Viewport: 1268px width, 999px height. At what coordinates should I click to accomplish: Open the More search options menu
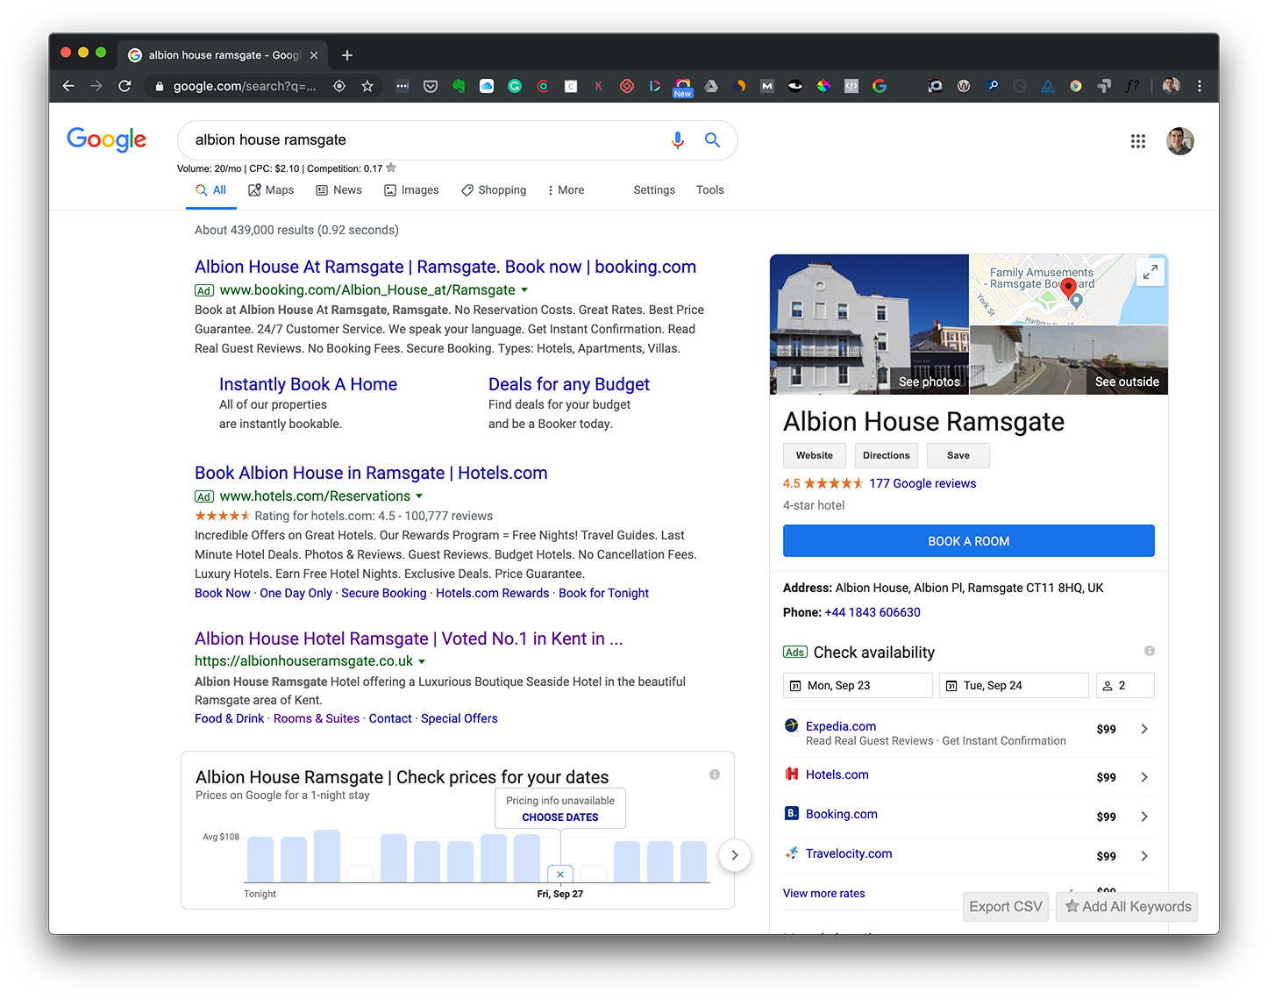click(x=566, y=190)
